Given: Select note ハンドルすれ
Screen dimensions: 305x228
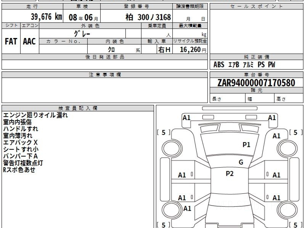Looking at the screenshot, I should coord(21,129).
